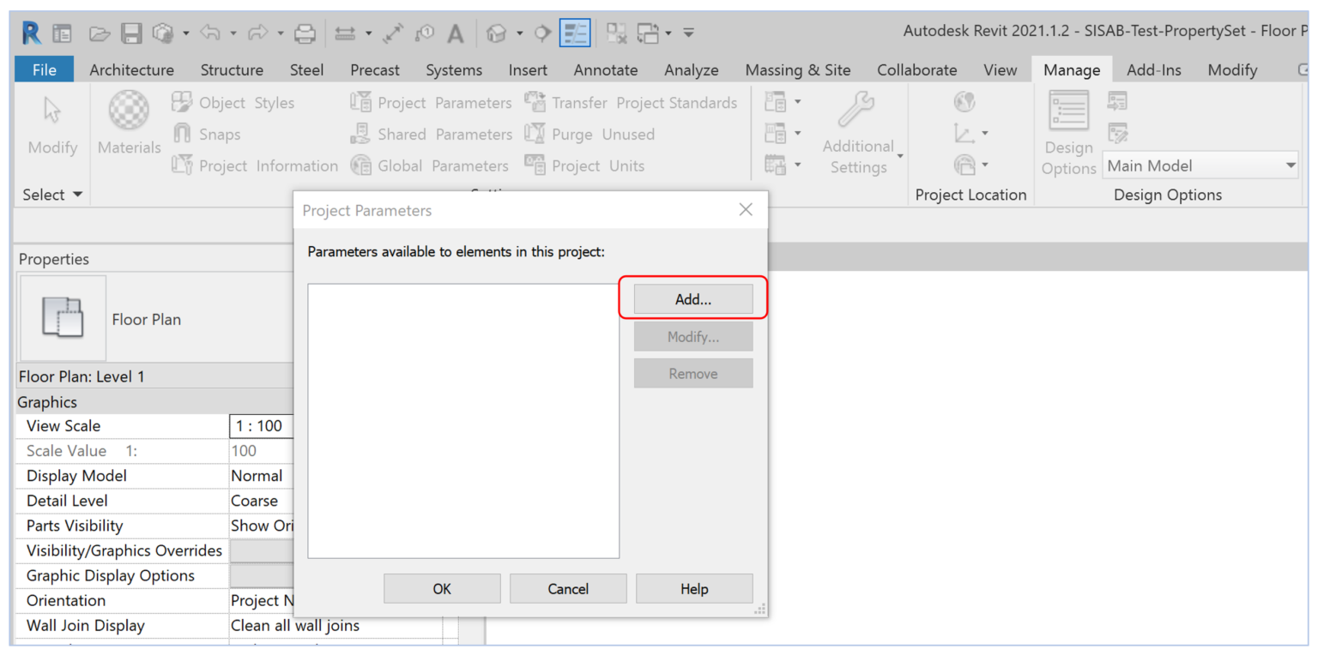Select the Tag by Category icon

pyautogui.click(x=425, y=33)
